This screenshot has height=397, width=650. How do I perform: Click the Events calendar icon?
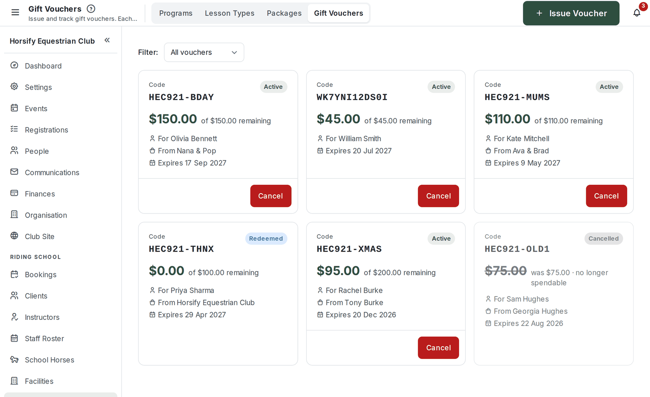point(14,108)
